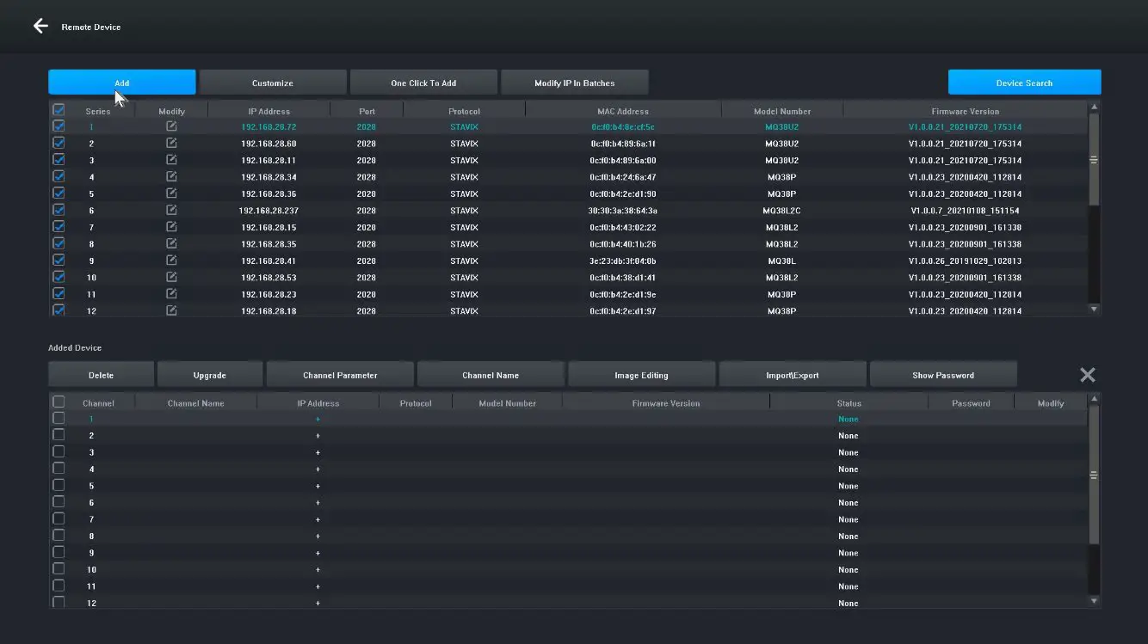Check the channel 5 checkbox in Added Device
The image size is (1148, 644).
pos(59,486)
